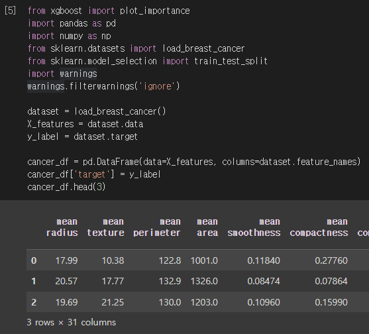Click 'sklearn.model_selection' module name
Viewport: 369px width, 334px height.
[x=103, y=61]
